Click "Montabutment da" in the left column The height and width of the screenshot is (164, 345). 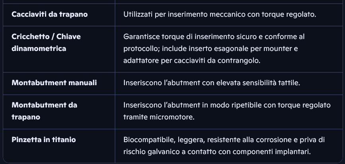coord(44,105)
